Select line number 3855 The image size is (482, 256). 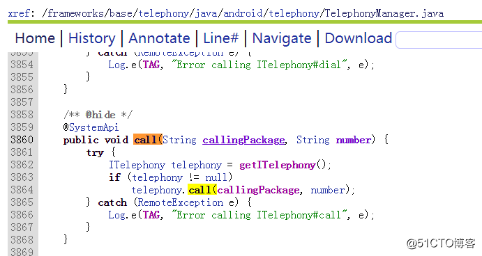(22, 77)
